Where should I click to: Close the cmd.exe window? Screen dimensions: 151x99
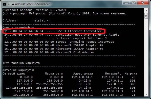pyautogui.click(x=143, y=3)
